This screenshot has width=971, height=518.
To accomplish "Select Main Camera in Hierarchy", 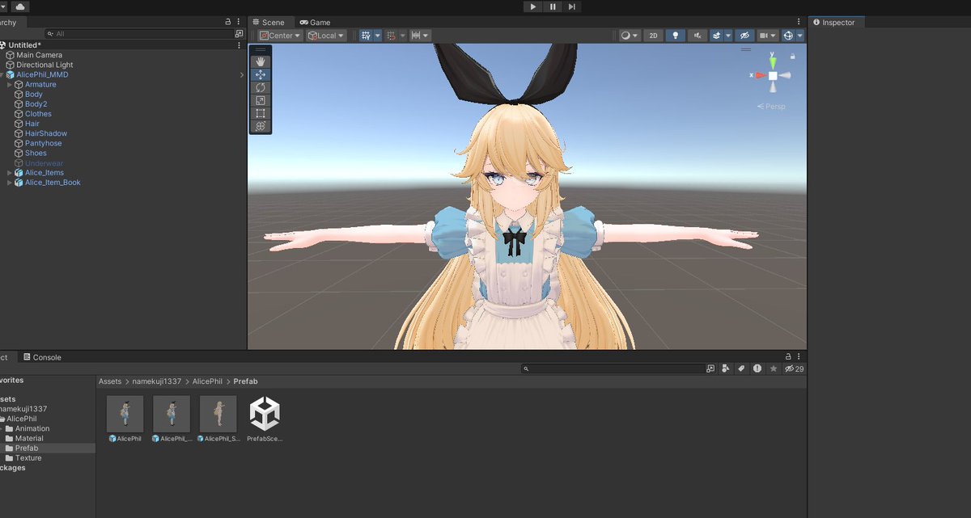I will (x=40, y=55).
